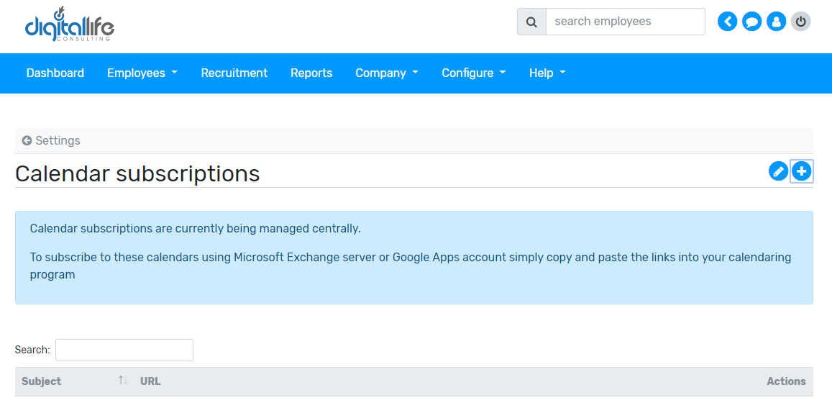Click the Digital Life Consulting logo
Image resolution: width=832 pixels, height=403 pixels.
tap(69, 24)
